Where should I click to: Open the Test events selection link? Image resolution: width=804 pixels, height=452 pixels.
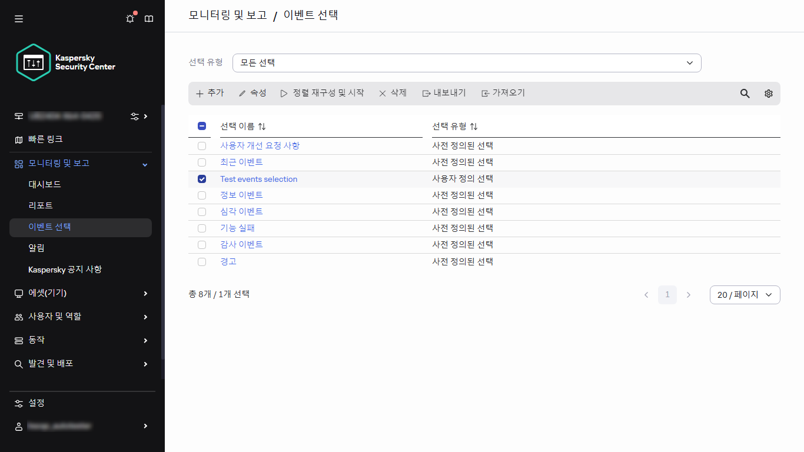[x=258, y=178]
